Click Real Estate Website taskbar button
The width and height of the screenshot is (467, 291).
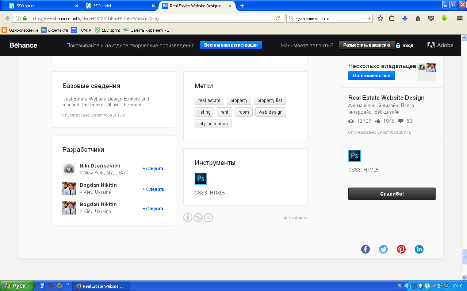[101, 286]
